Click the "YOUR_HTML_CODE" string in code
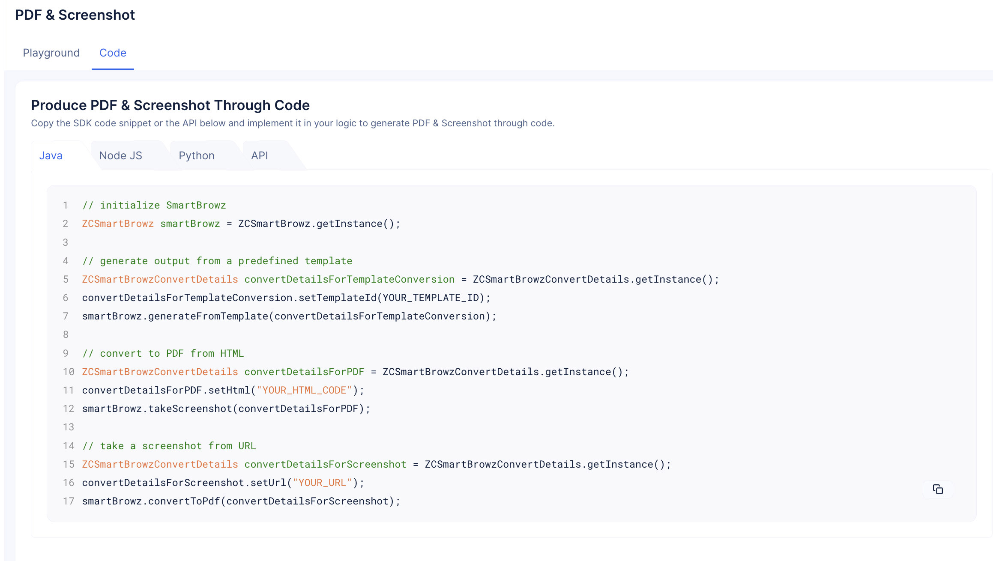Viewport: 993px width, 561px height. tap(304, 390)
